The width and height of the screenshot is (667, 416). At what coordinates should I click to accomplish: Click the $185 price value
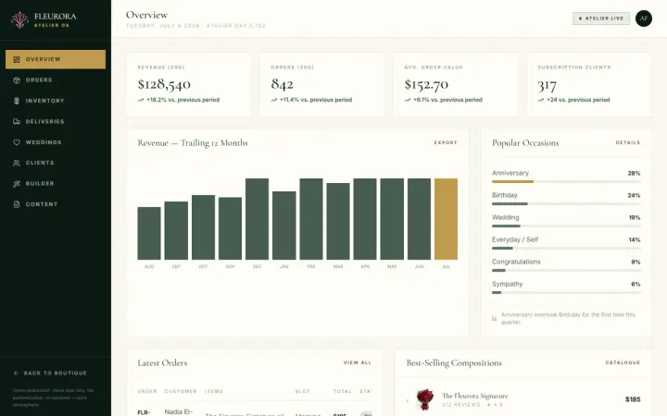(x=633, y=399)
